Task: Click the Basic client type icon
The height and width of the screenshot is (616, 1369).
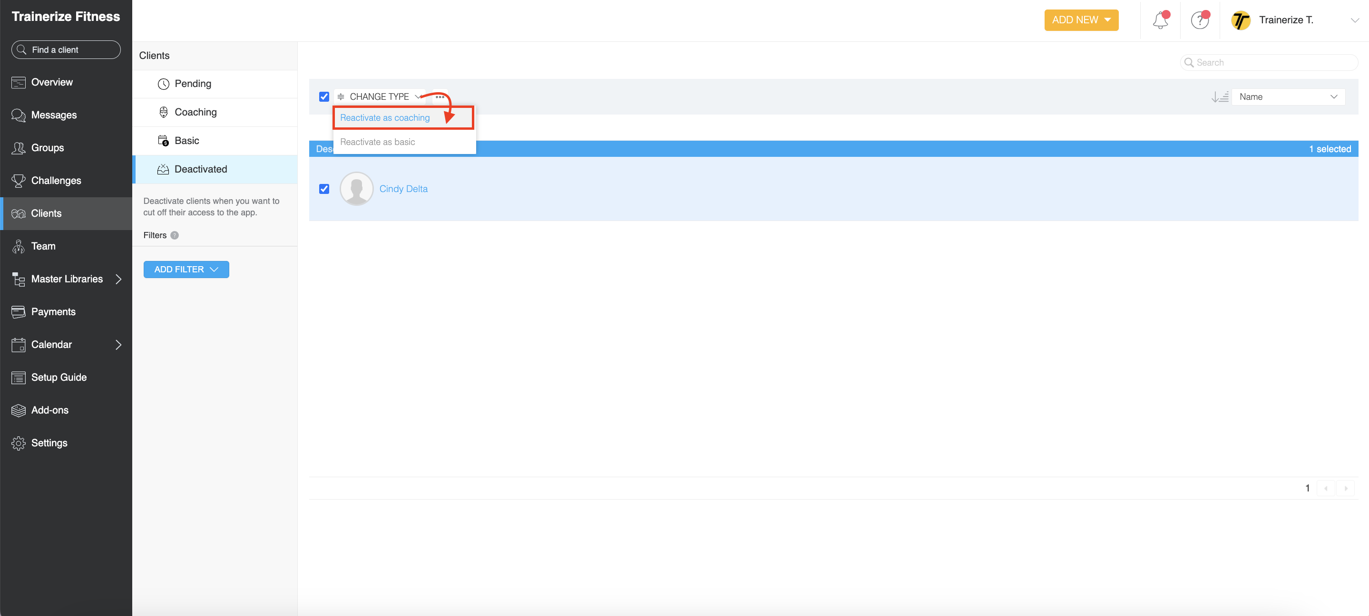Action: pos(163,141)
